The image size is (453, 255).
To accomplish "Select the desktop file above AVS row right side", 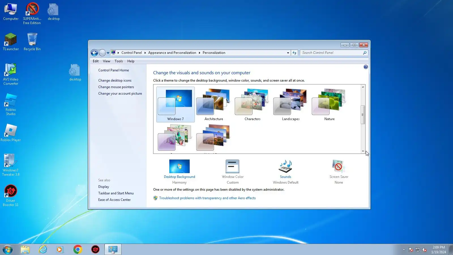I will (x=75, y=72).
